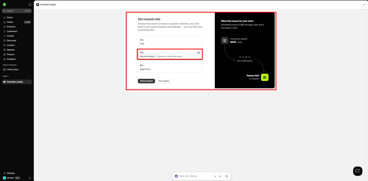This screenshot has height=181, width=368.
Task: Click the Finance bank icon
Action: [4, 55]
